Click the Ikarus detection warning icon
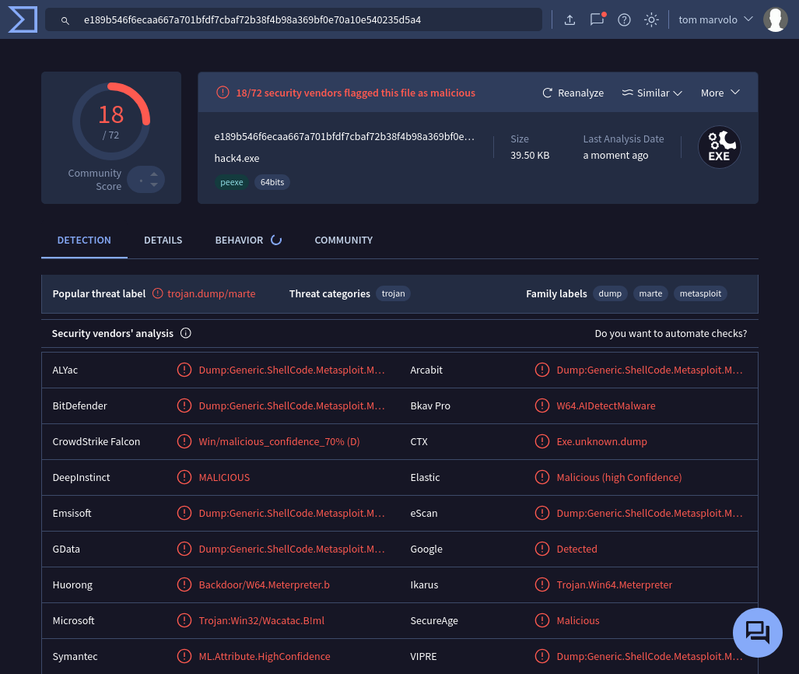Viewport: 799px width, 674px height. click(x=542, y=584)
